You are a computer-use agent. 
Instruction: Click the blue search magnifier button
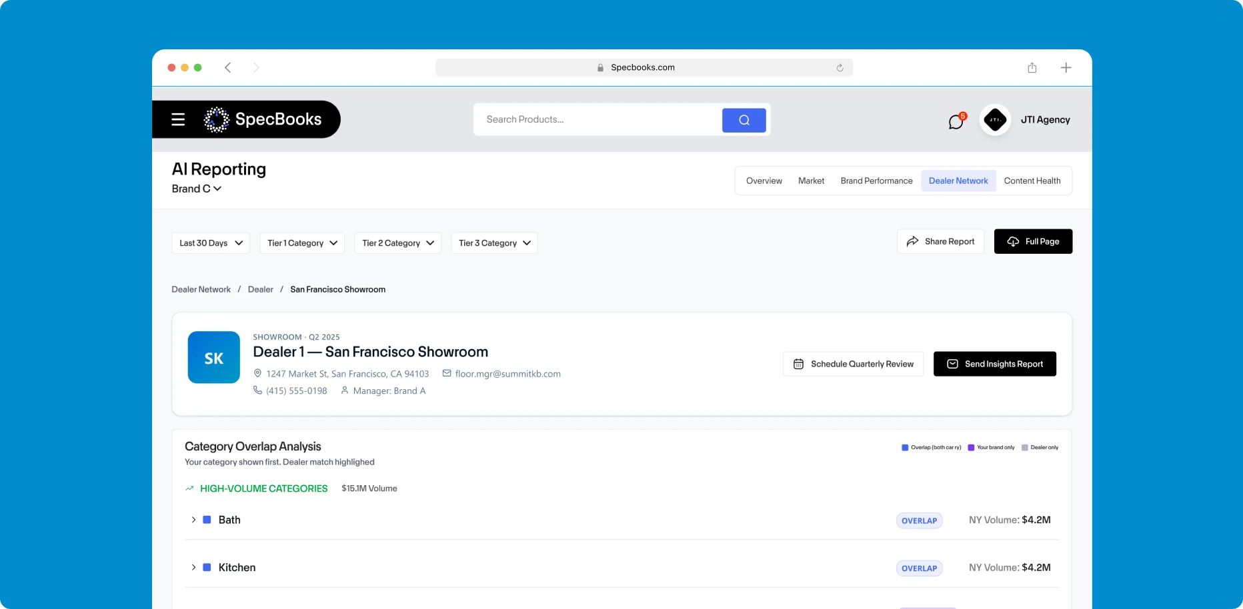[744, 120]
